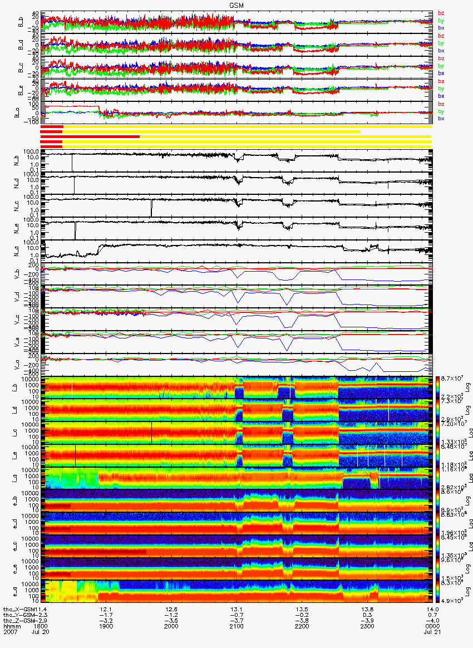The width and height of the screenshot is (473, 648).
Task: Click the N_c density panel label
Action: 17,206
